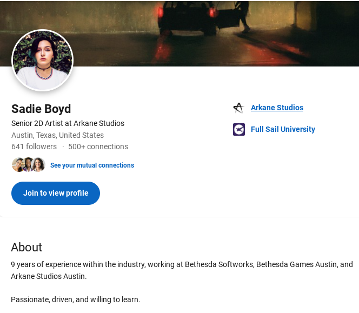Click the Arkane Studios logo icon

(238, 108)
